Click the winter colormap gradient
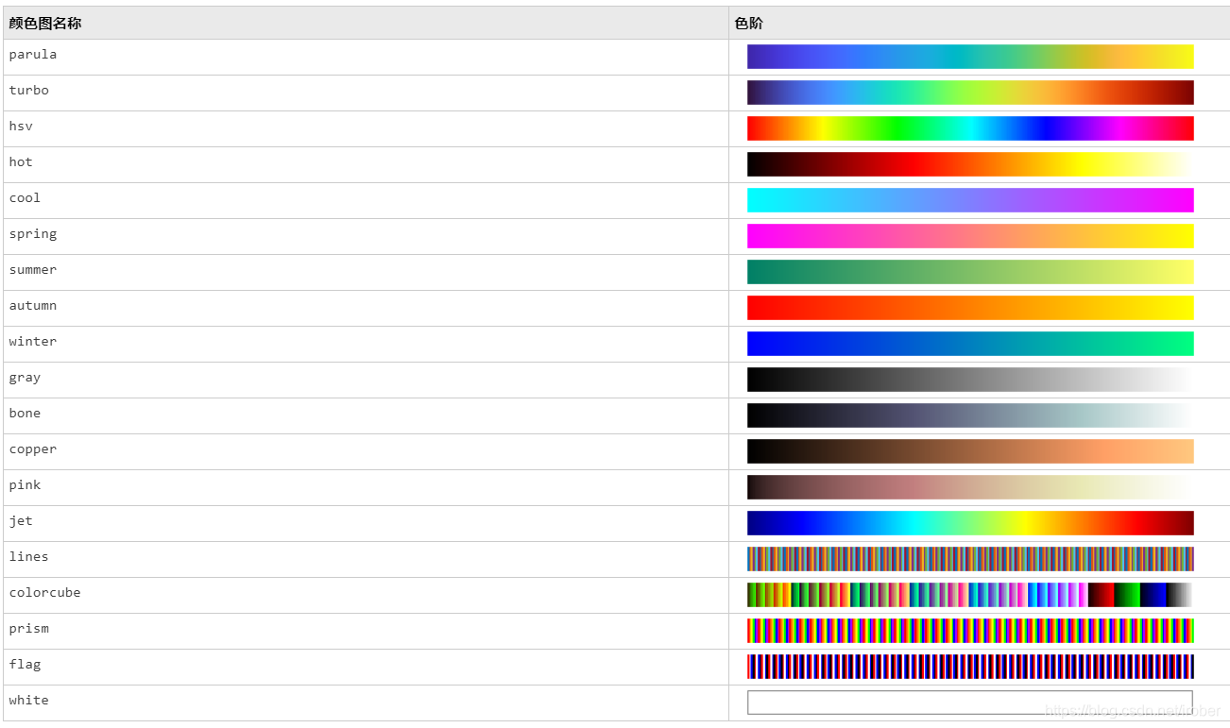This screenshot has width=1230, height=728. click(970, 344)
